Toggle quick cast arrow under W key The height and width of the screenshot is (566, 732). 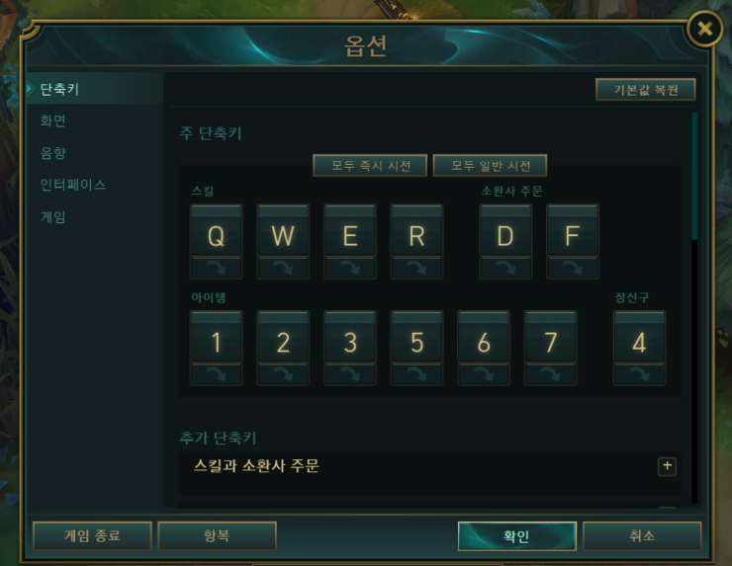coord(283,268)
